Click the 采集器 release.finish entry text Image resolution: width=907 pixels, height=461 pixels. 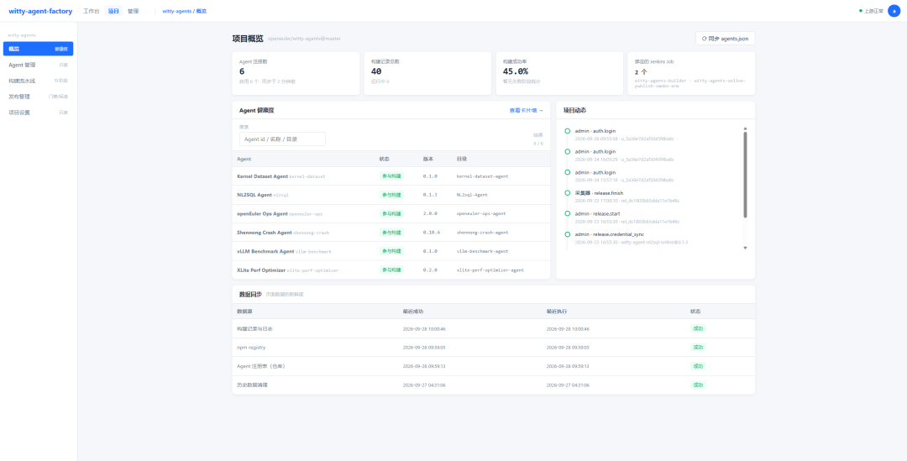(x=599, y=193)
